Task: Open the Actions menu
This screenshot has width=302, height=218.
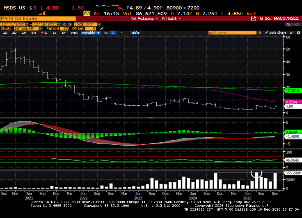Action: tap(144, 19)
